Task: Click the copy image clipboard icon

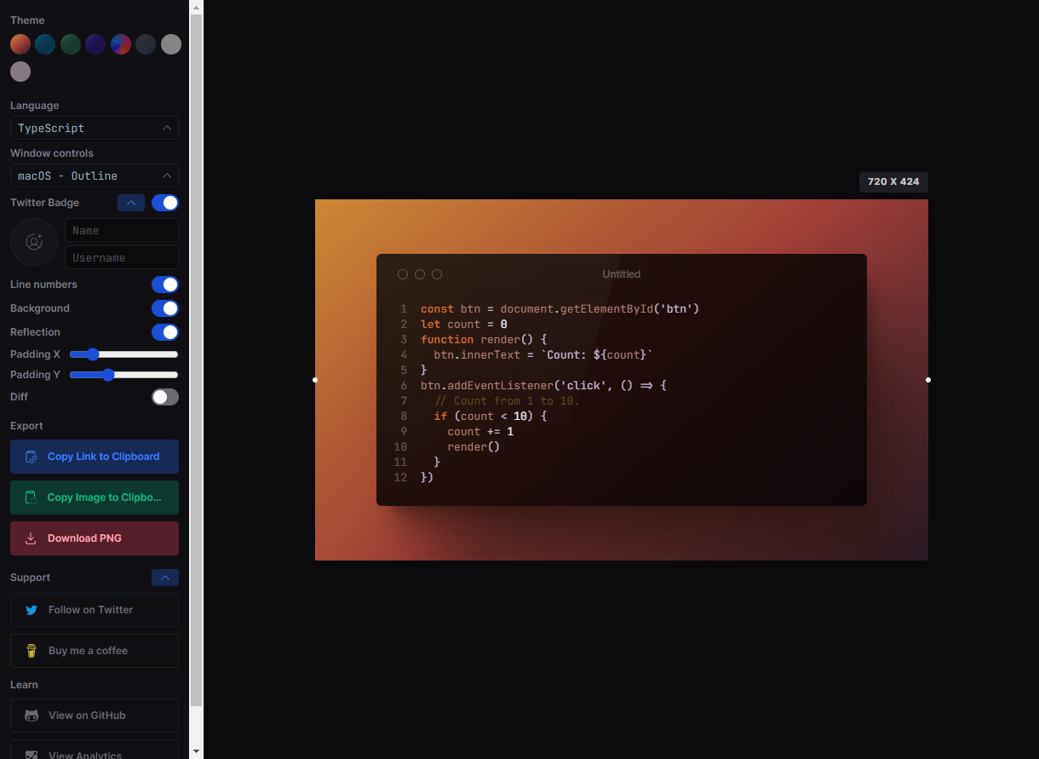Action: pos(31,497)
